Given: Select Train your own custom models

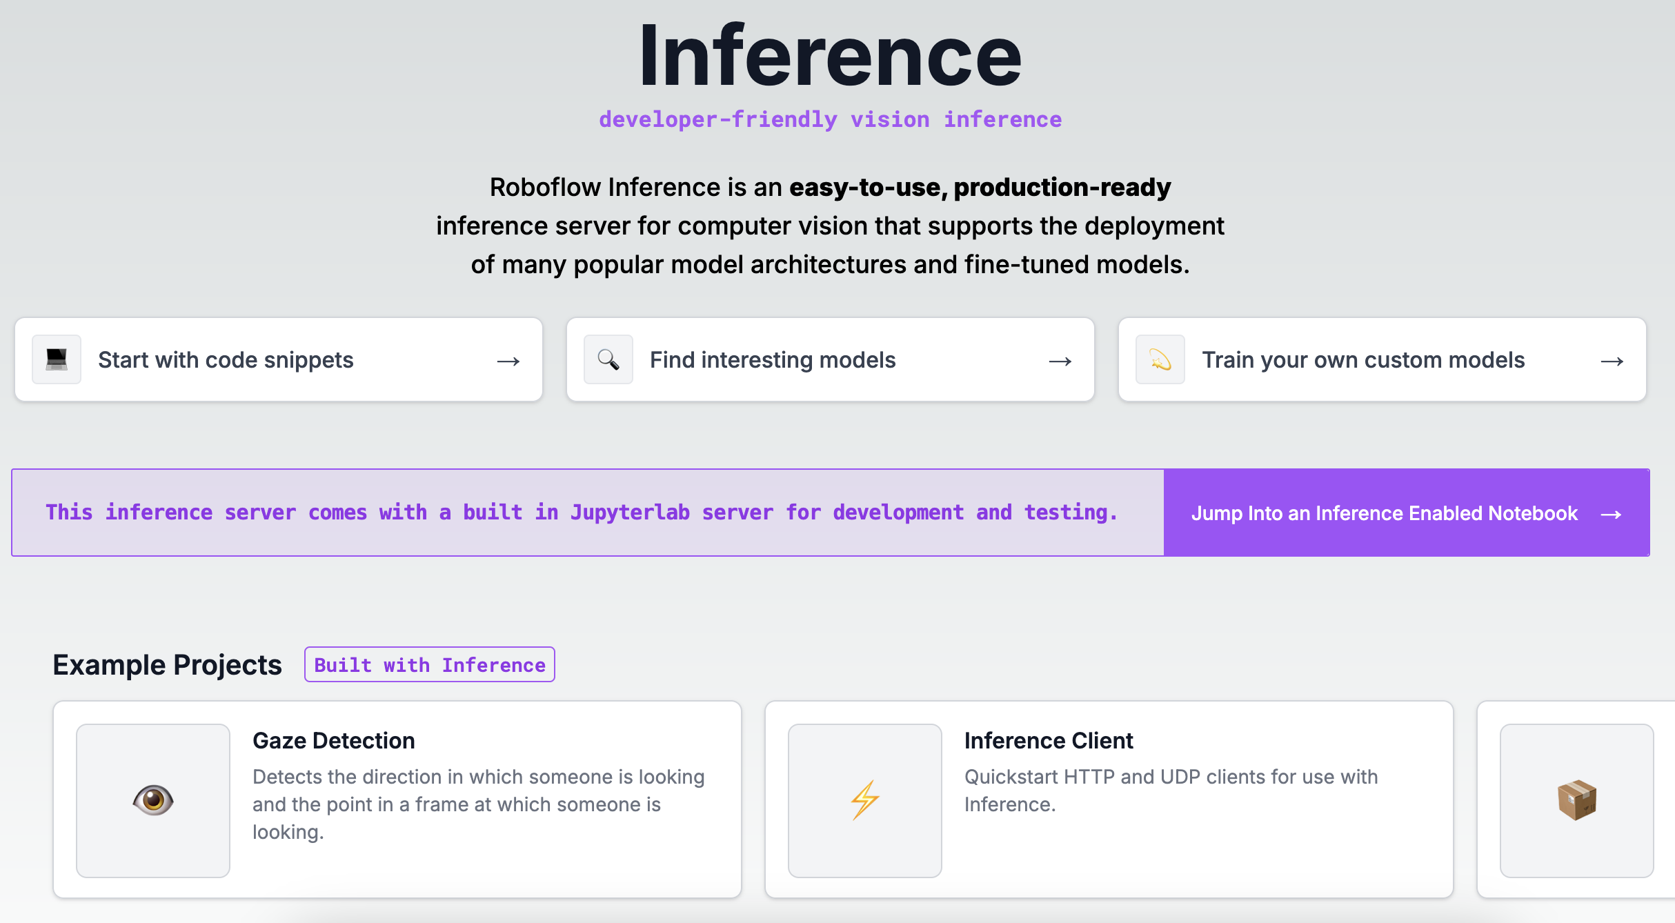Looking at the screenshot, I should point(1363,360).
